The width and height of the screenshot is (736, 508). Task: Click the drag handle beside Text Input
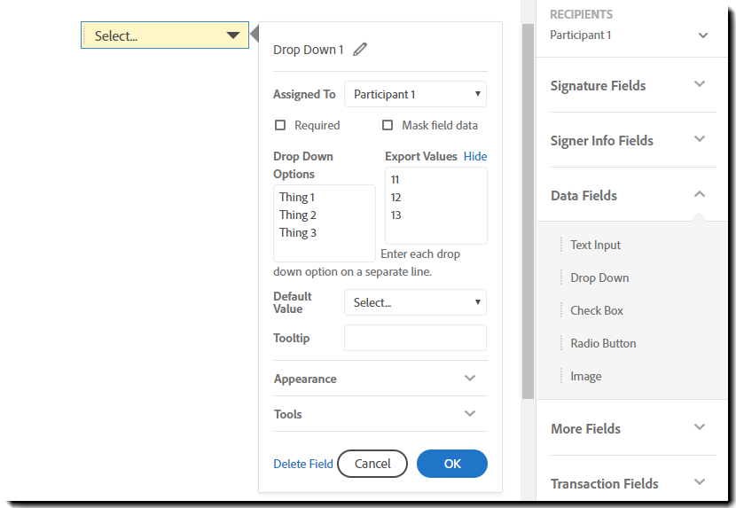[x=561, y=245]
